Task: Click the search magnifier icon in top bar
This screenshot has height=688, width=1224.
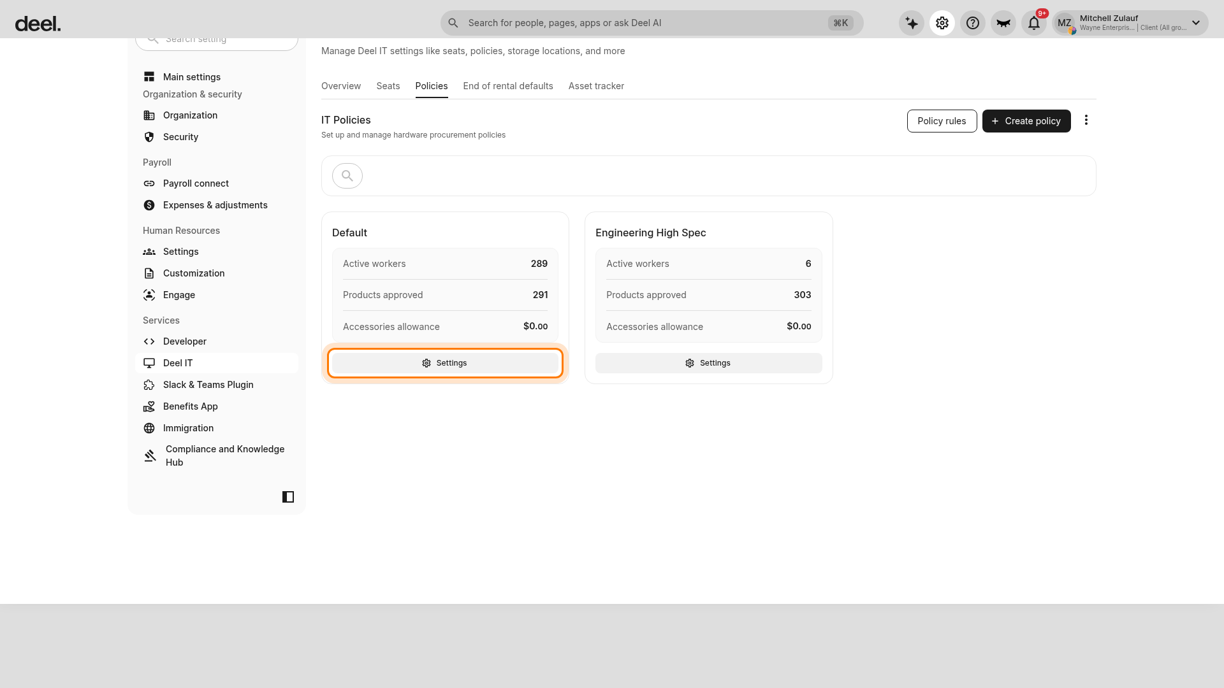Action: [x=453, y=23]
